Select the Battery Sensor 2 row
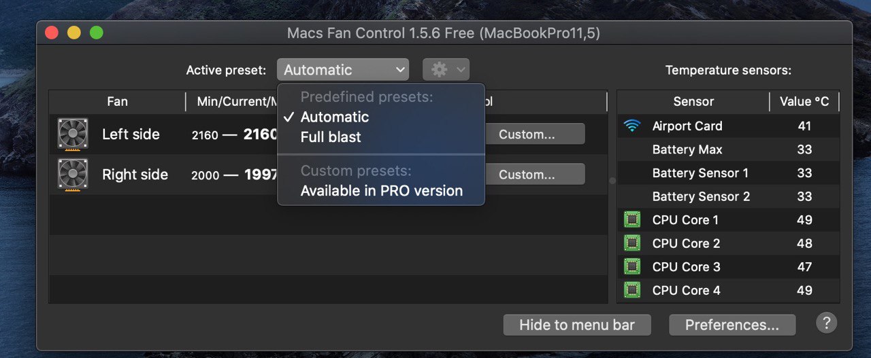The image size is (871, 358). pyautogui.click(x=728, y=196)
